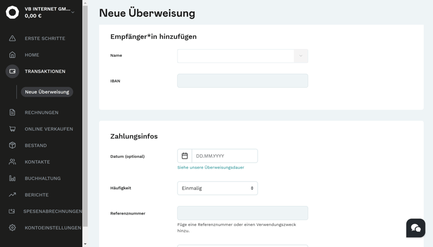
Task: Click the sidebar scrollbar down arrow
Action: (x=85, y=244)
